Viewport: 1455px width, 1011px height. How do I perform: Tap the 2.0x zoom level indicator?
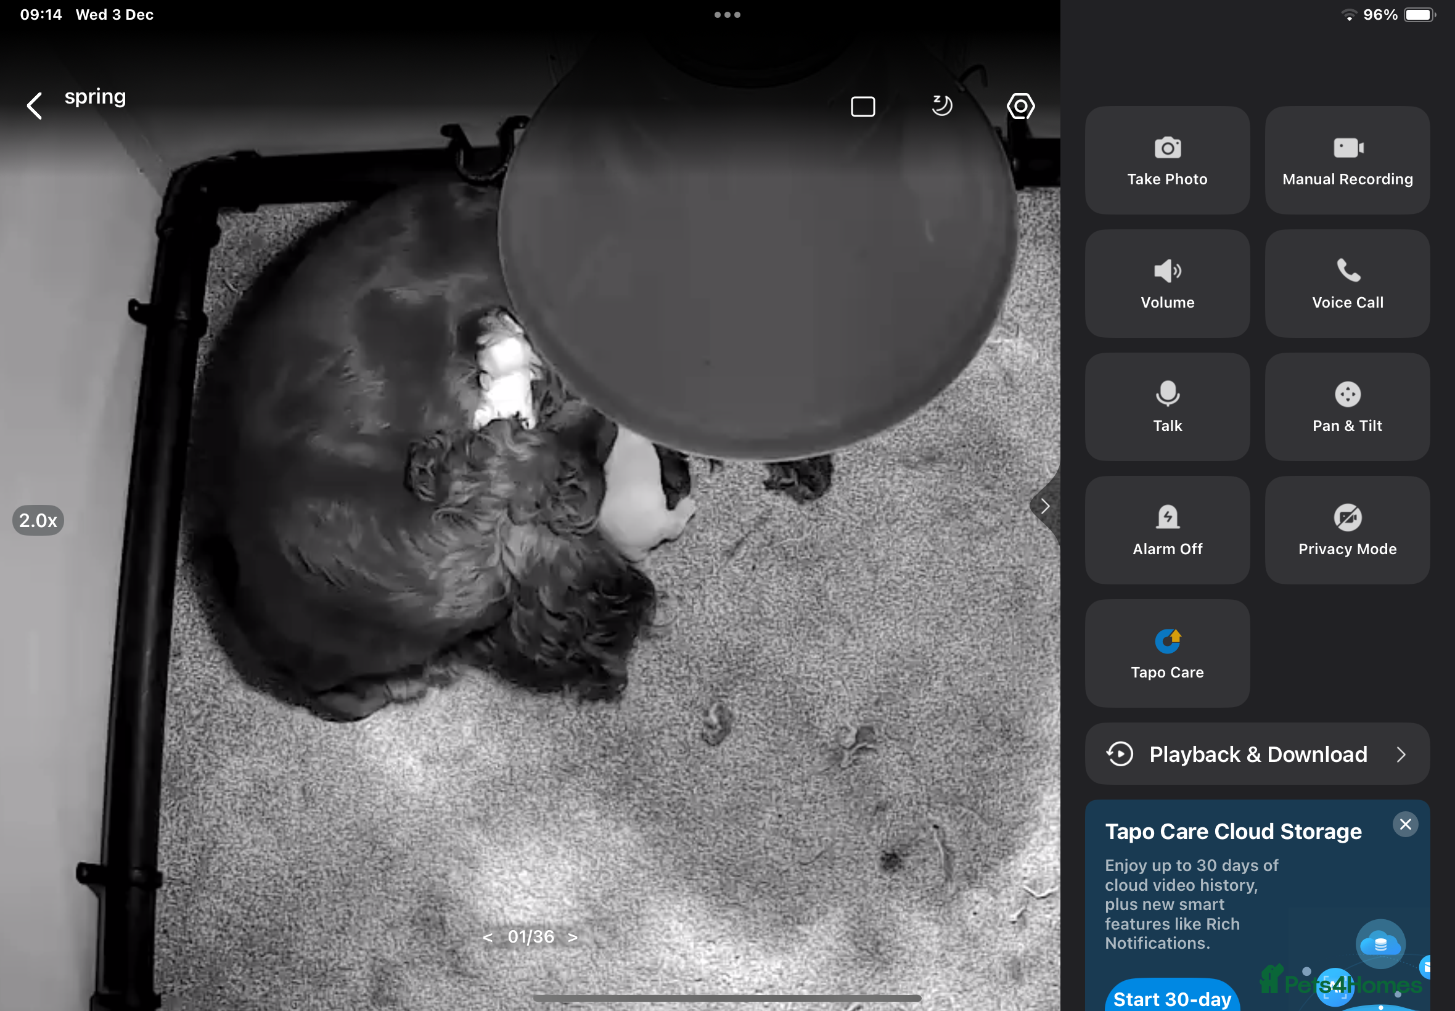(x=38, y=520)
